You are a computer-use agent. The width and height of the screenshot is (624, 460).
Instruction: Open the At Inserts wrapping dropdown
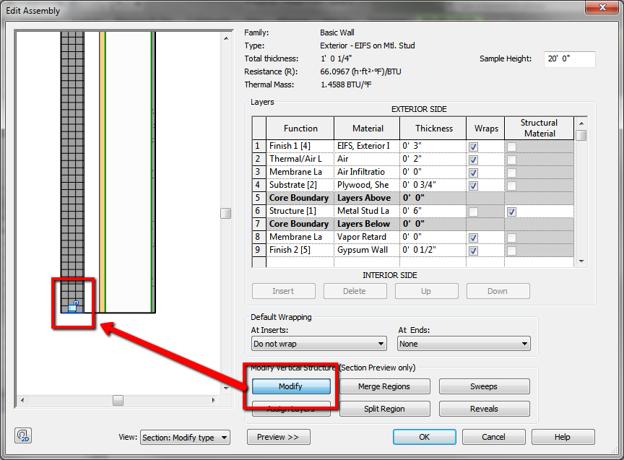tap(380, 344)
